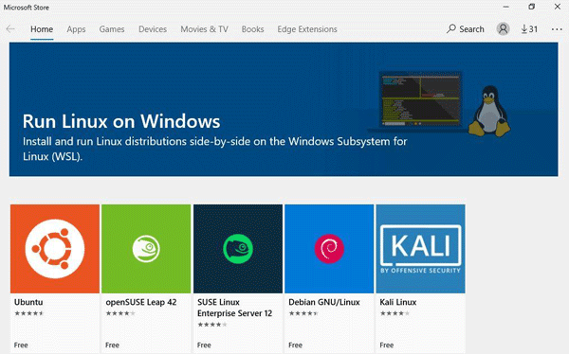Viewport: 569px width, 354px height.
Task: Click the Kali Linux app name
Action: tap(398, 302)
